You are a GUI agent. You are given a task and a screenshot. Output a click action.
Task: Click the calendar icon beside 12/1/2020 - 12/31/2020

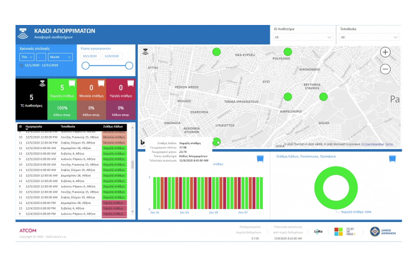(21, 65)
